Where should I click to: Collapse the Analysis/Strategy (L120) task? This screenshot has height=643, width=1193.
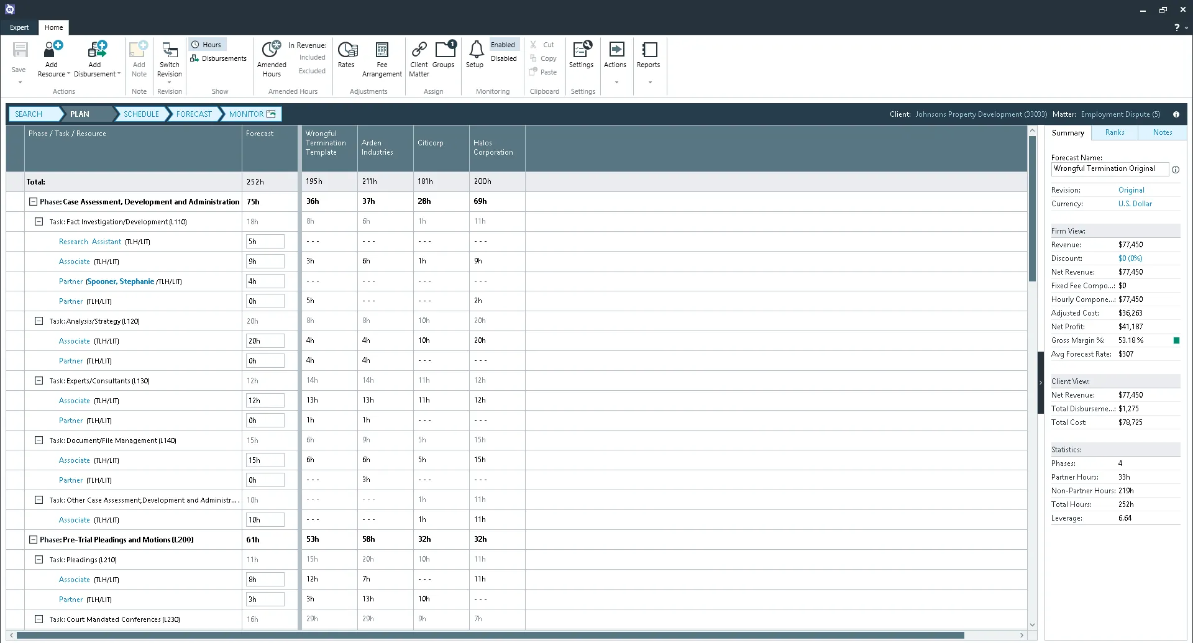39,321
